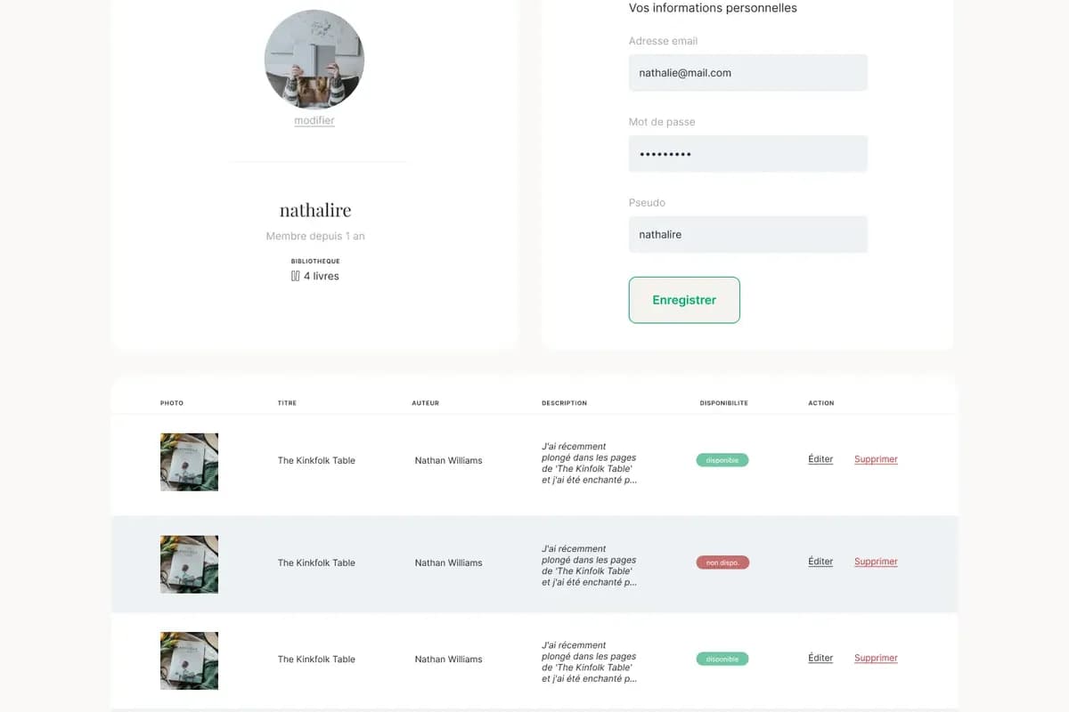Focus the Mot de passe field
The image size is (1069, 712).
[x=747, y=154]
